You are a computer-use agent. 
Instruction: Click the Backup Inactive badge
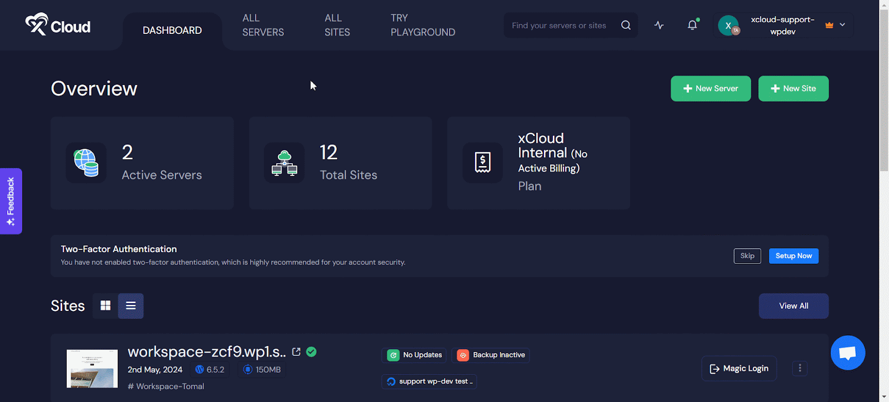click(x=491, y=355)
